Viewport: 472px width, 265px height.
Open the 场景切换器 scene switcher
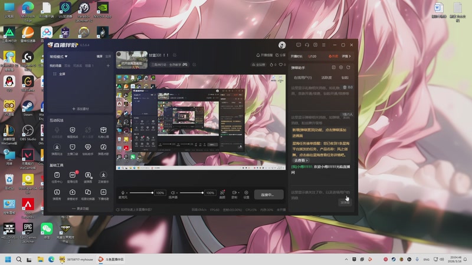pyautogui.click(x=87, y=194)
